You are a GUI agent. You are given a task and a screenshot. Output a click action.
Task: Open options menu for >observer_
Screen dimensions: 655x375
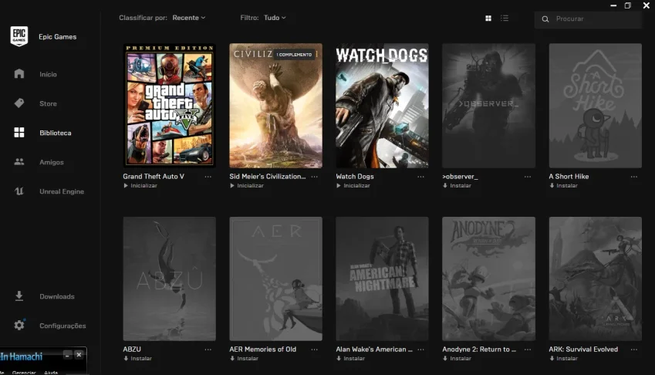pyautogui.click(x=528, y=177)
